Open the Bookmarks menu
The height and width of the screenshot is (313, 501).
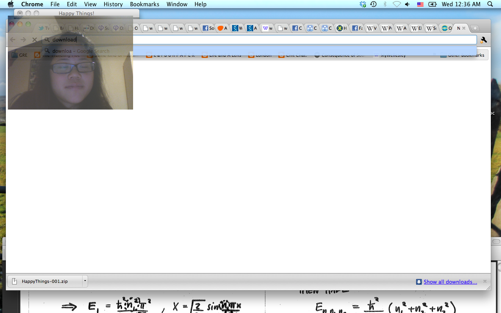coord(144,4)
